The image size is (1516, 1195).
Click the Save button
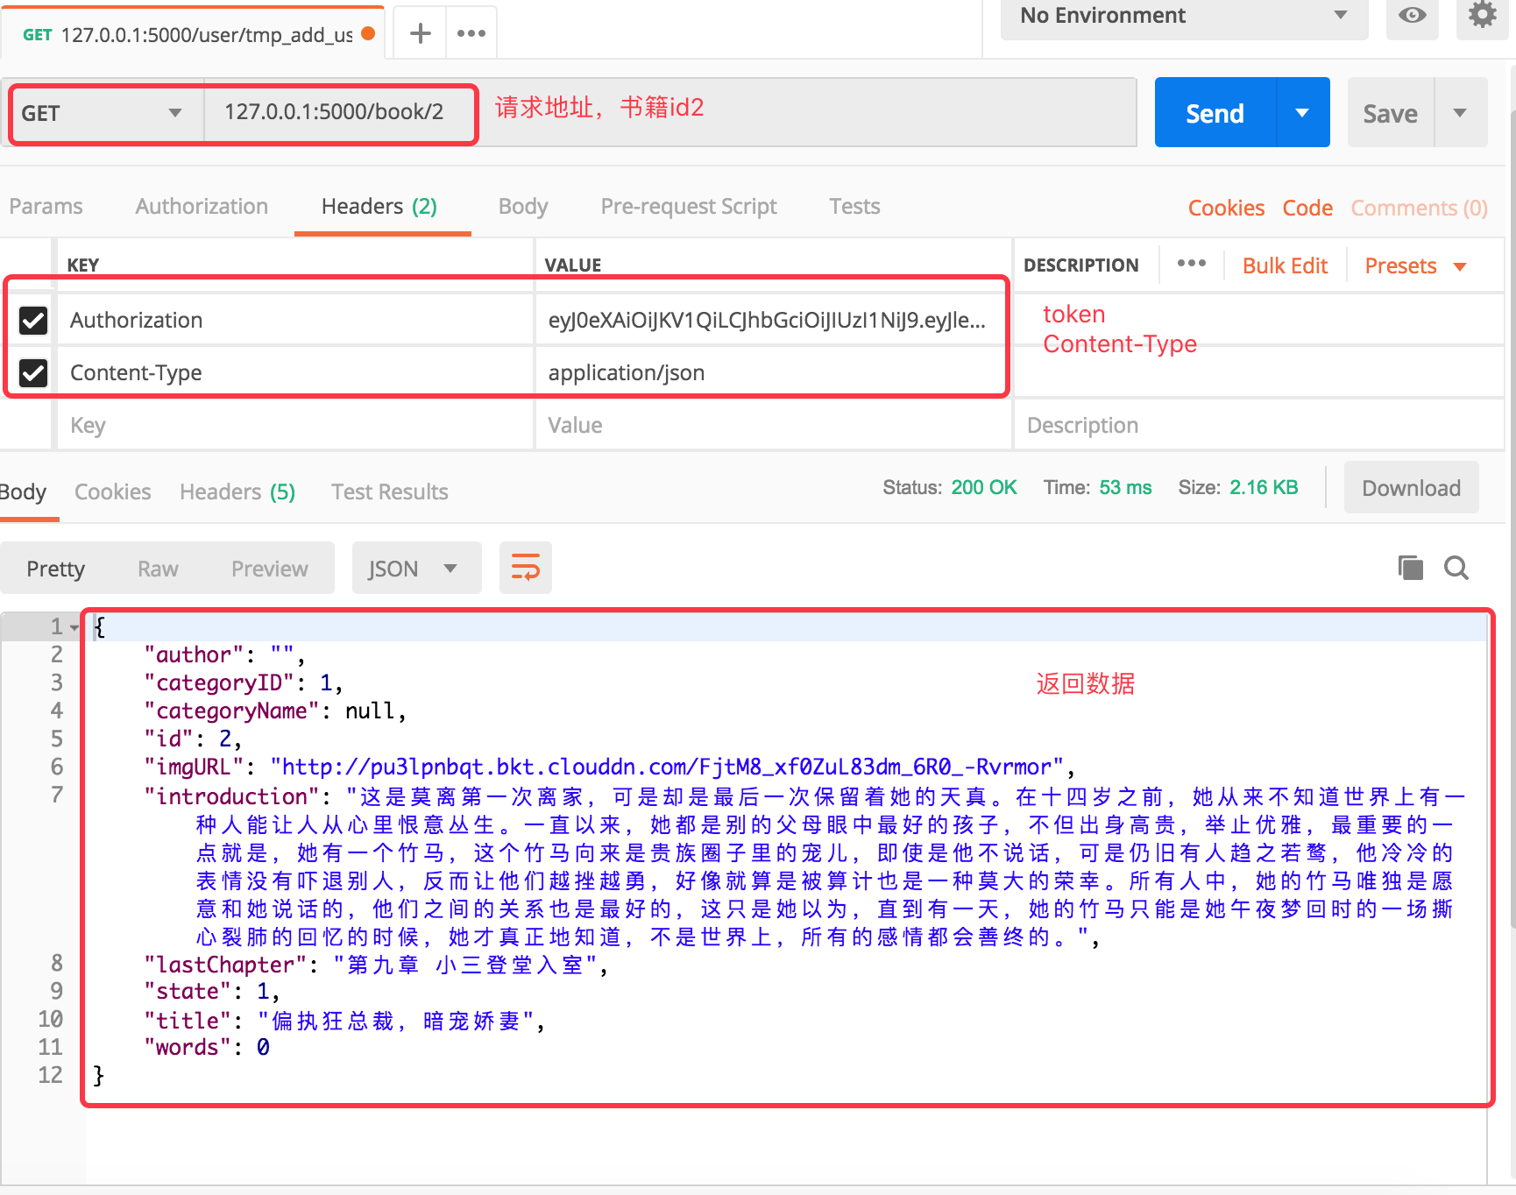coord(1390,112)
